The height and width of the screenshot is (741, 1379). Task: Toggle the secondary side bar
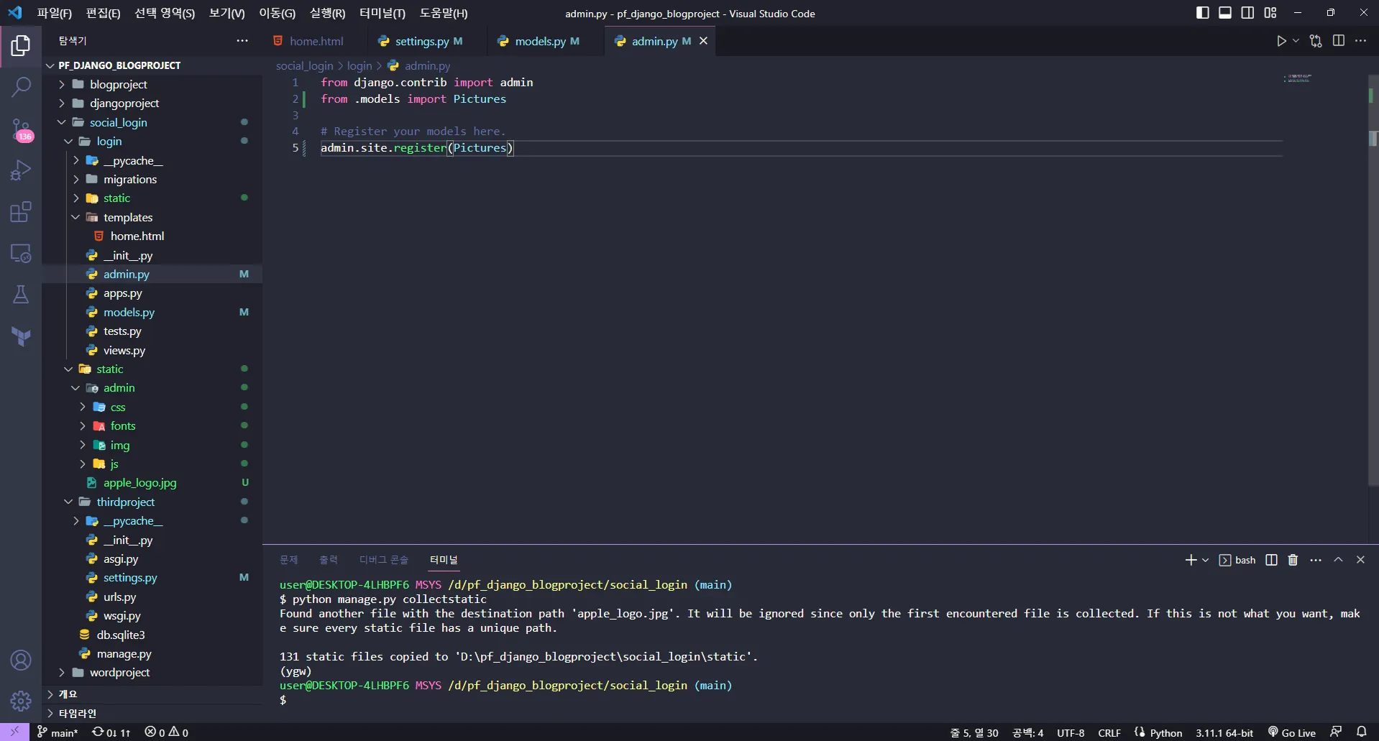(x=1247, y=13)
